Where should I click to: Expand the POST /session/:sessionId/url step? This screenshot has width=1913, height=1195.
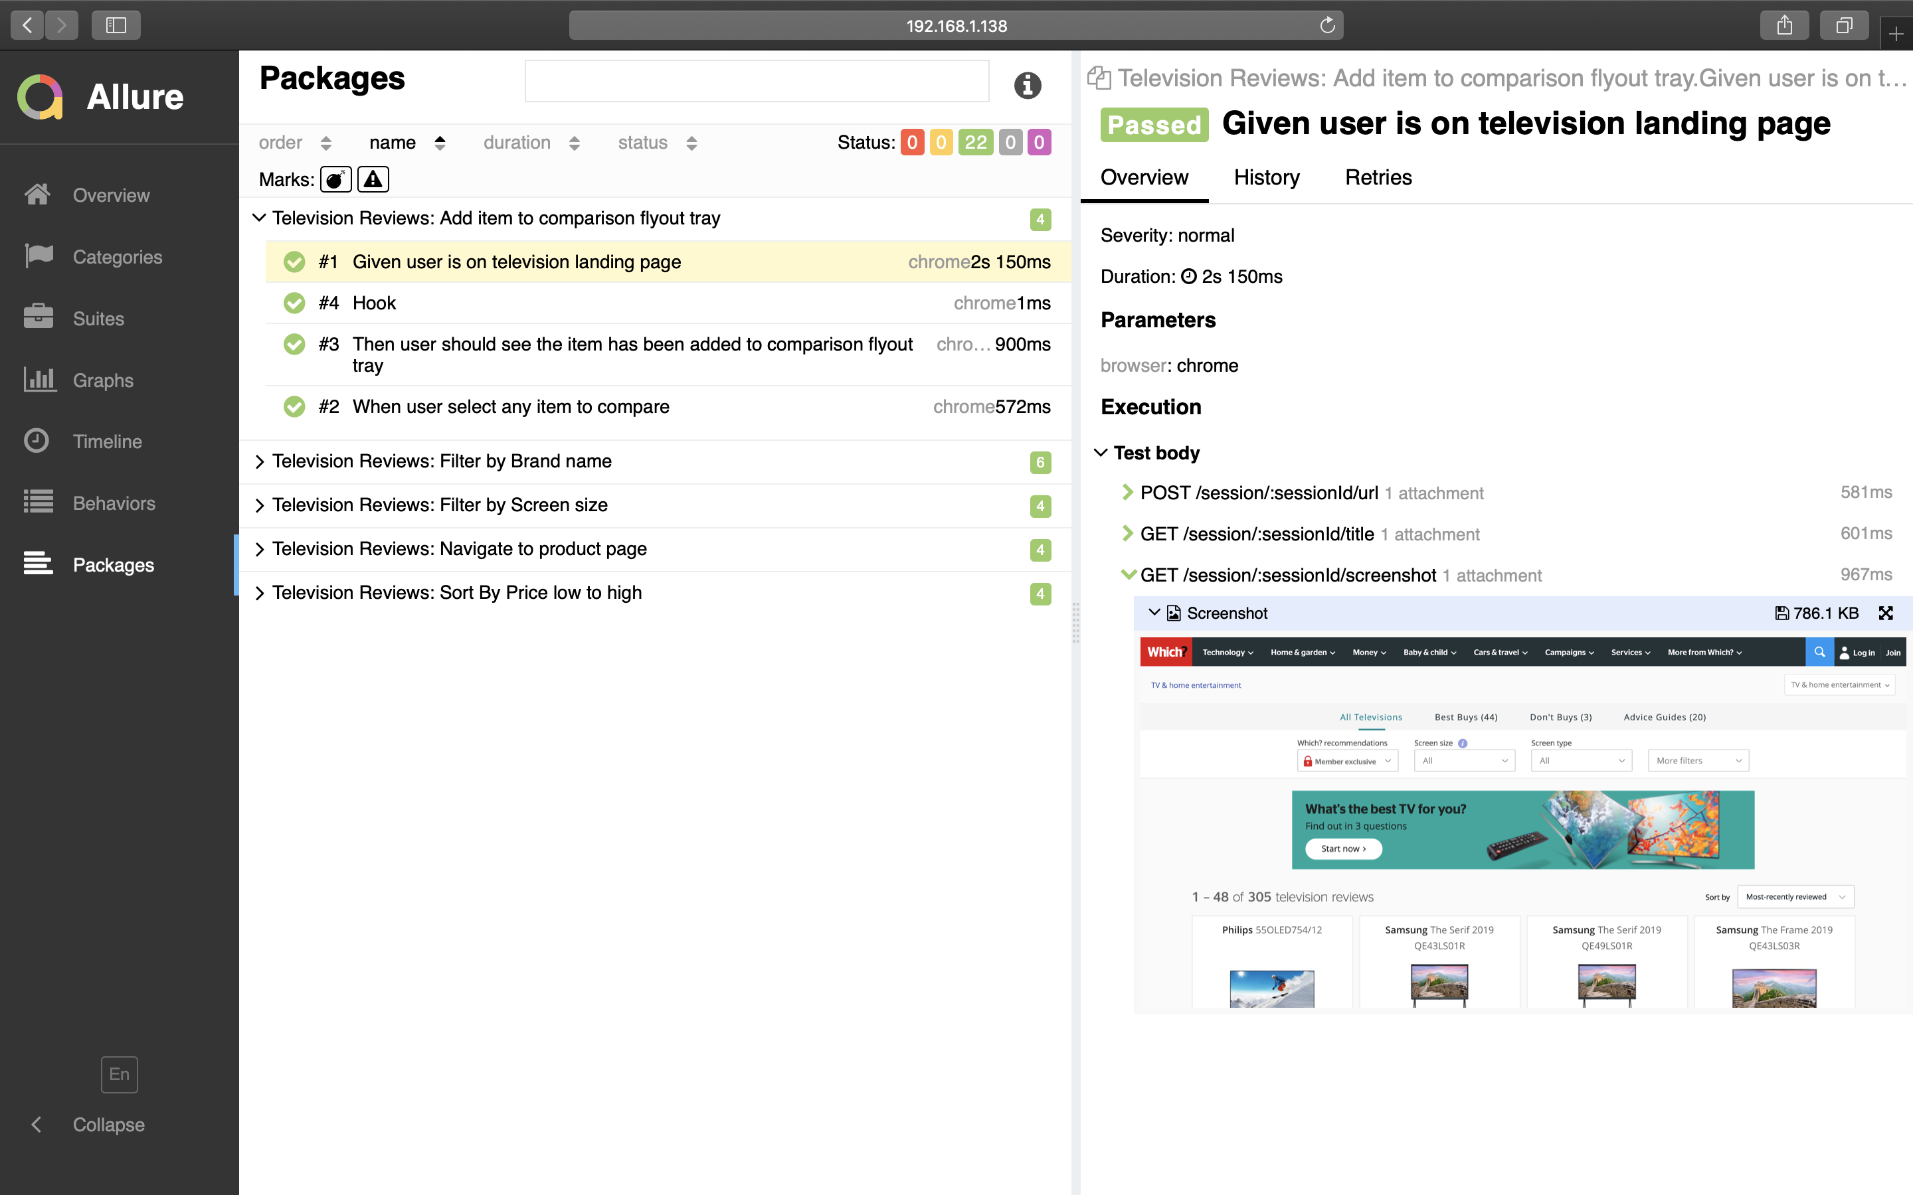[x=1127, y=493]
